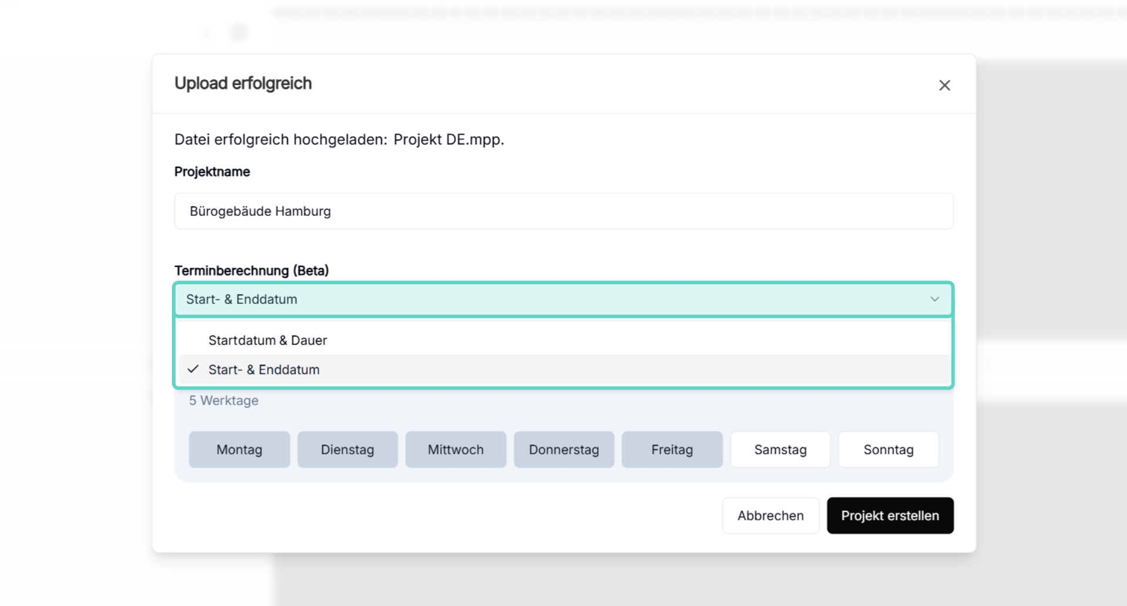Toggle the Freitag workday button
This screenshot has height=606, width=1127.
672,450
